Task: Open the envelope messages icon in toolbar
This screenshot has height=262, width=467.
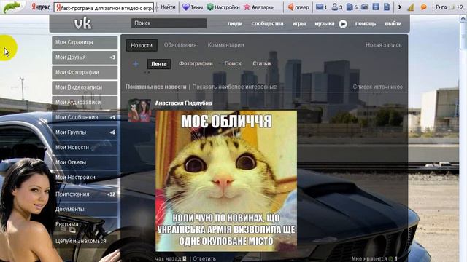Action: pos(320,7)
